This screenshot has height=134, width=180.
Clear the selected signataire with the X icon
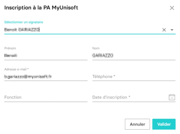(x=164, y=30)
